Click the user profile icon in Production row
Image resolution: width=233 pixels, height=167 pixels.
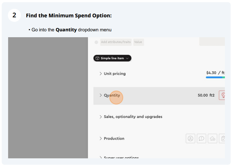190,138
